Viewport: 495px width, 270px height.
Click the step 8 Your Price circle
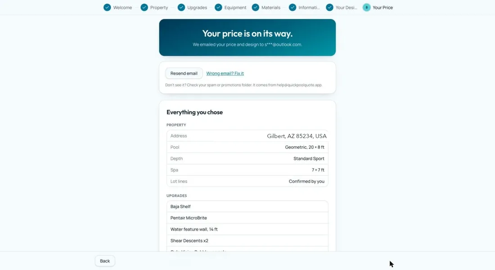pyautogui.click(x=366, y=8)
